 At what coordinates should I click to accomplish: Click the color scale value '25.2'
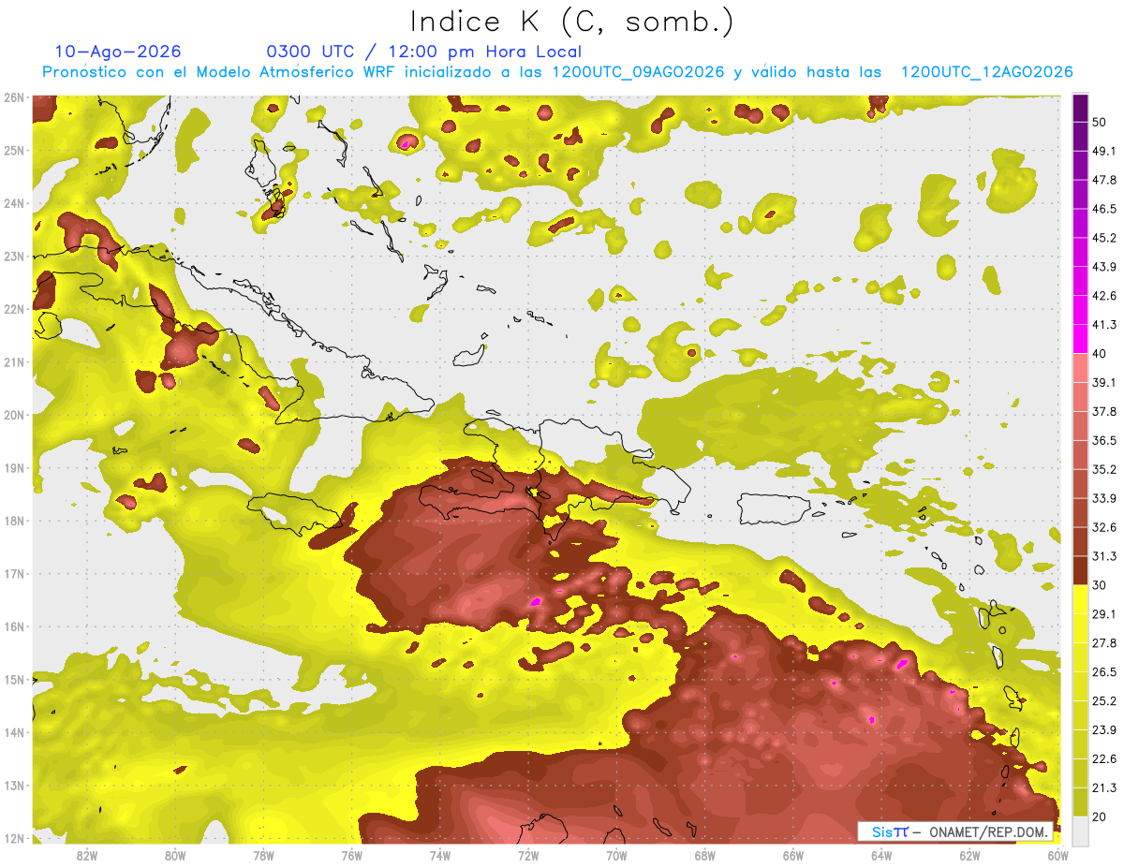[x=1103, y=701]
